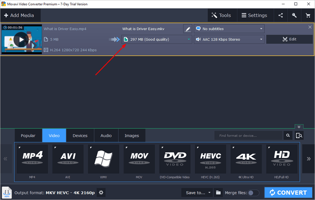Click the key activation icon
The height and width of the screenshot is (200, 315).
tap(294, 15)
